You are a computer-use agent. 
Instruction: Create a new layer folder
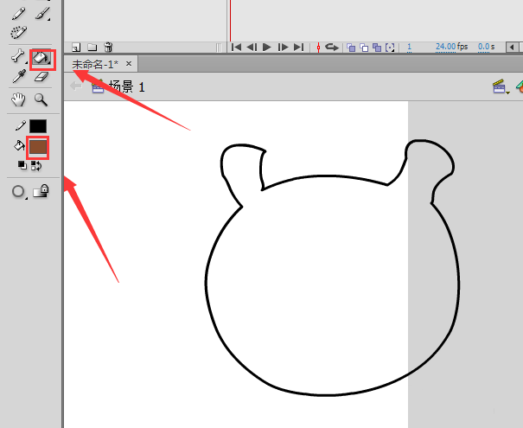tap(92, 48)
